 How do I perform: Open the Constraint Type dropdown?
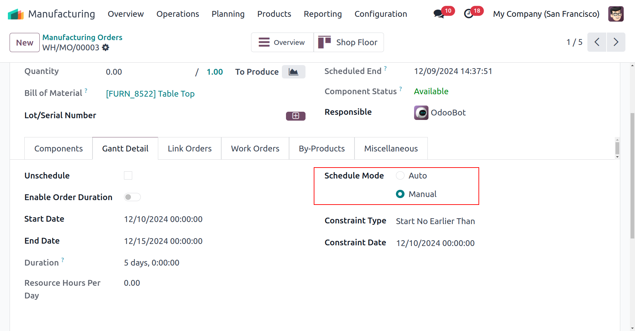435,221
